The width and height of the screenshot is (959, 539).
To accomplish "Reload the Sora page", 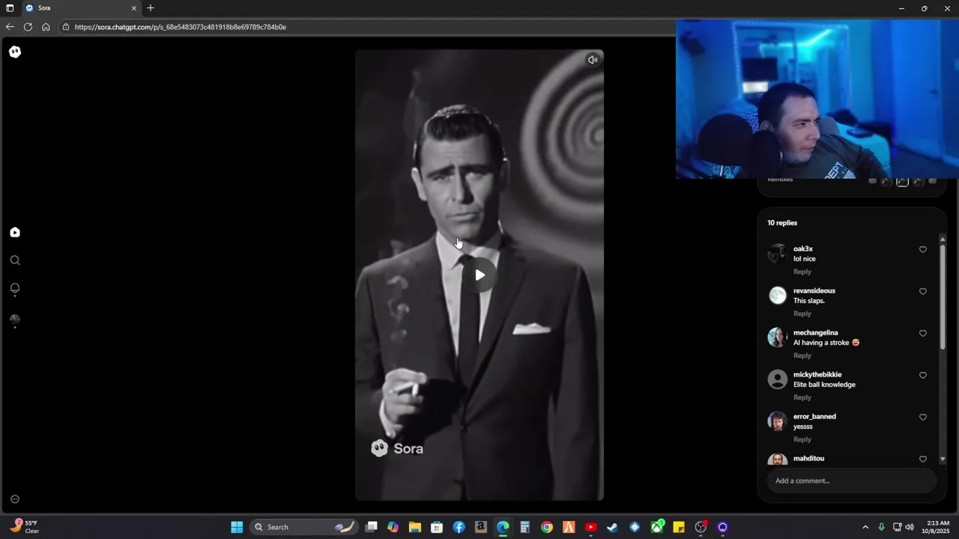I will 28,27.
